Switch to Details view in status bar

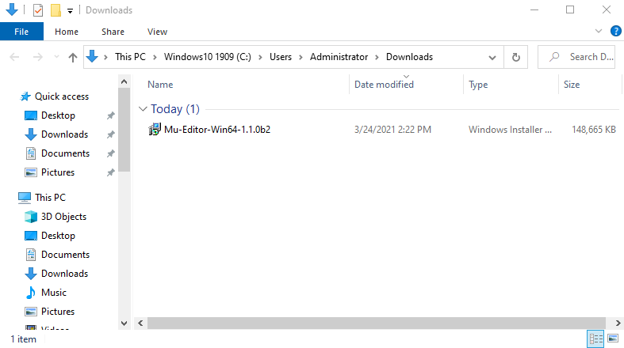[x=595, y=339]
